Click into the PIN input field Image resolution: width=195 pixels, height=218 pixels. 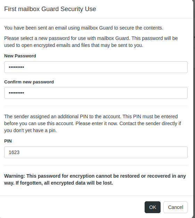(96, 152)
